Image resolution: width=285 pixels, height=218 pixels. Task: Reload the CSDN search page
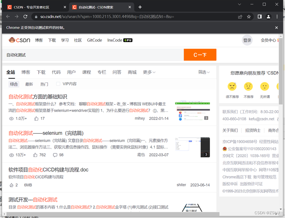pyautogui.click(x=25, y=16)
